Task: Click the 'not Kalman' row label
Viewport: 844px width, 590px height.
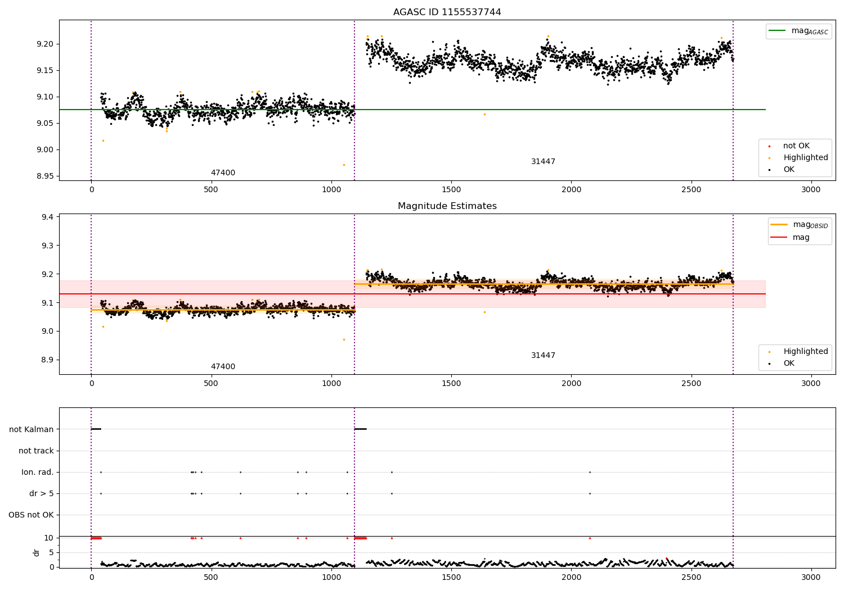Action: 32,429
